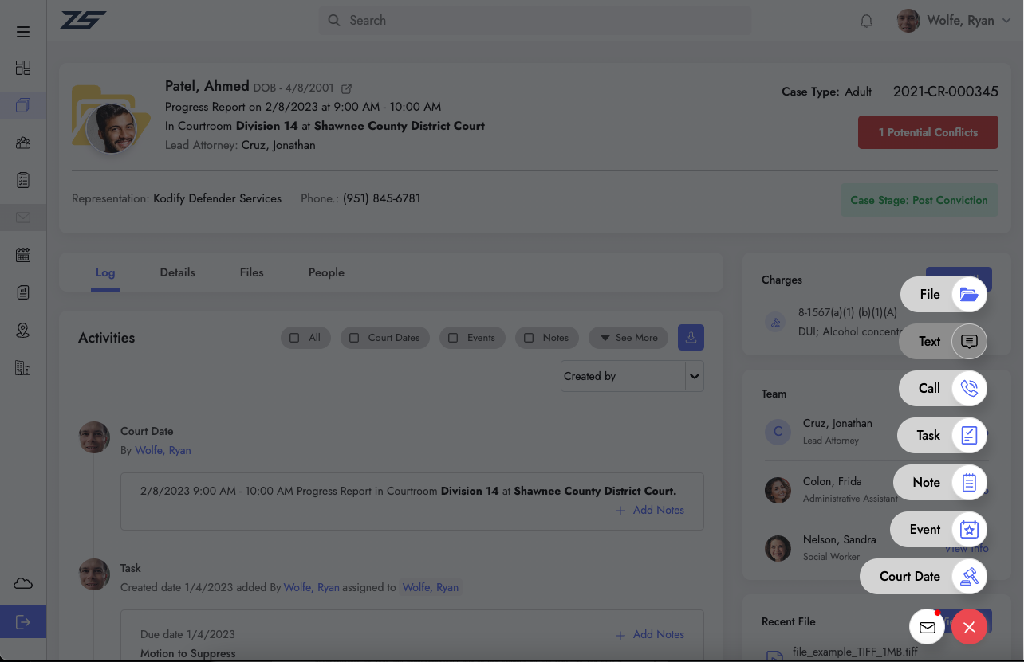Image resolution: width=1024 pixels, height=662 pixels.
Task: Open the notifications bell
Action: (x=866, y=22)
